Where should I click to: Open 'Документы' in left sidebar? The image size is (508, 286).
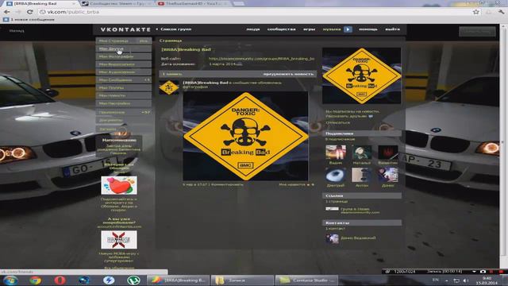pos(110,120)
